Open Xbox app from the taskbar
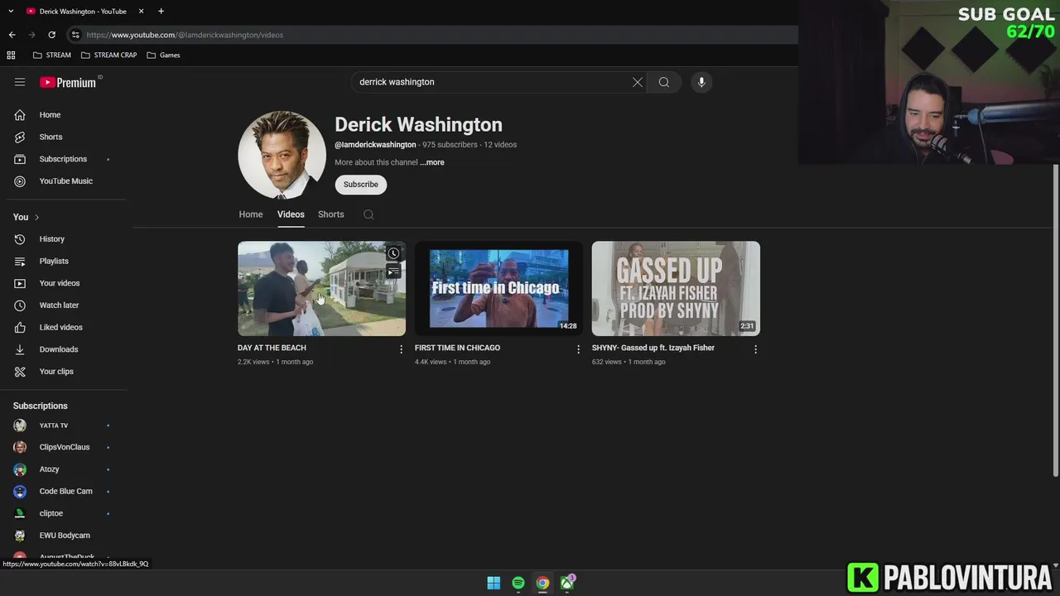Image resolution: width=1060 pixels, height=596 pixels. 567,583
